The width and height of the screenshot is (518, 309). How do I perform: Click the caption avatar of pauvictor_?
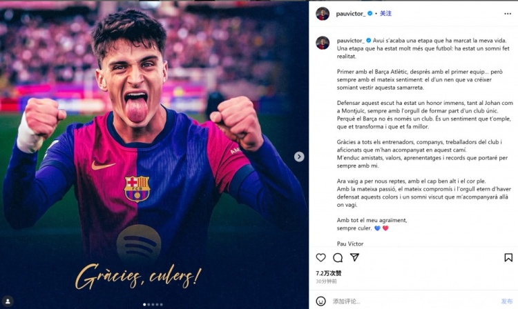click(x=322, y=43)
